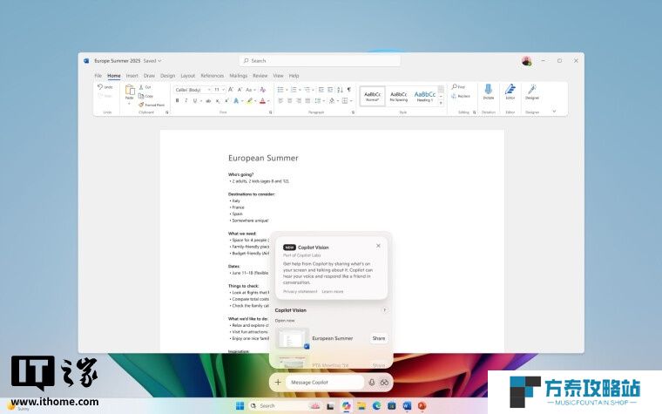This screenshot has height=414, width=662.
Task: Open the Change Case Aa dropdown
Action: click(x=251, y=90)
